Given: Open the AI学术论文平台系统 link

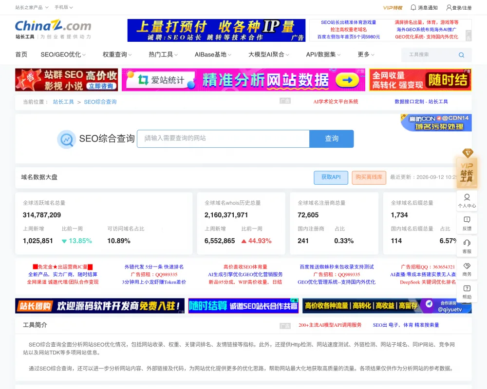Looking at the screenshot, I should (336, 102).
